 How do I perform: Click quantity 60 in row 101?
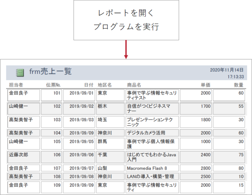pos(229,95)
